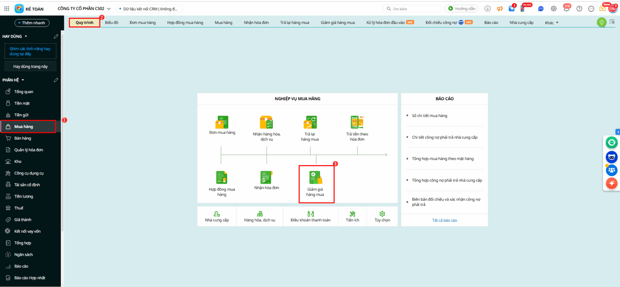Collapse the HAY DÙNG section

point(26,36)
